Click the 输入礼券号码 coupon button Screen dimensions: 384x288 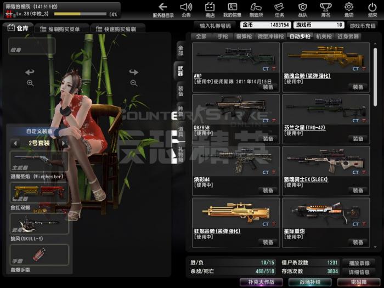coord(215,25)
